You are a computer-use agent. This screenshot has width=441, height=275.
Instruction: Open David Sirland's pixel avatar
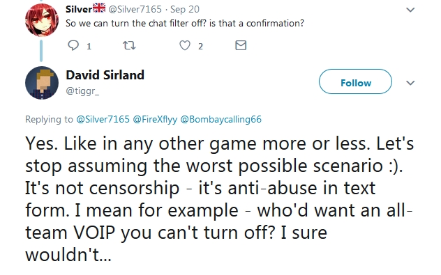(42, 83)
